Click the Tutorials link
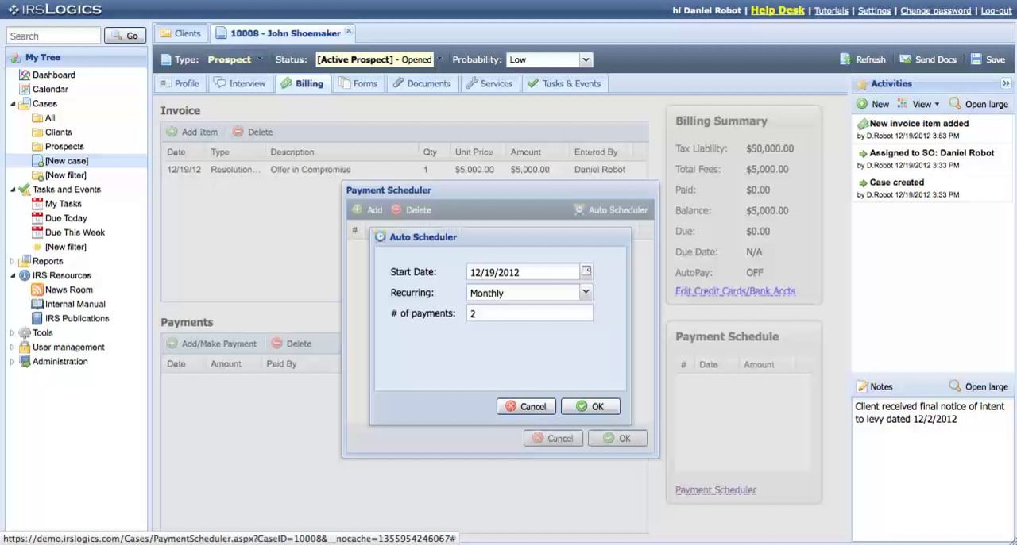 (x=831, y=10)
